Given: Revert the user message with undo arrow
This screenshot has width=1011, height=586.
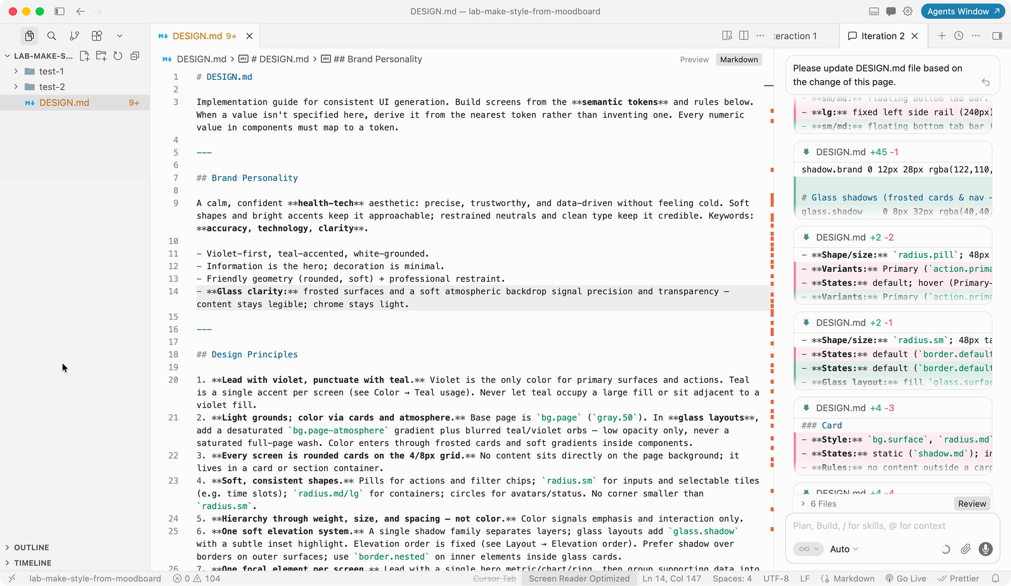Looking at the screenshot, I should 985,82.
